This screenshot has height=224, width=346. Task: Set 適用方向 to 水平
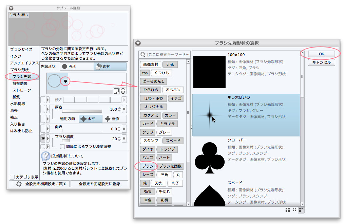(x=91, y=119)
